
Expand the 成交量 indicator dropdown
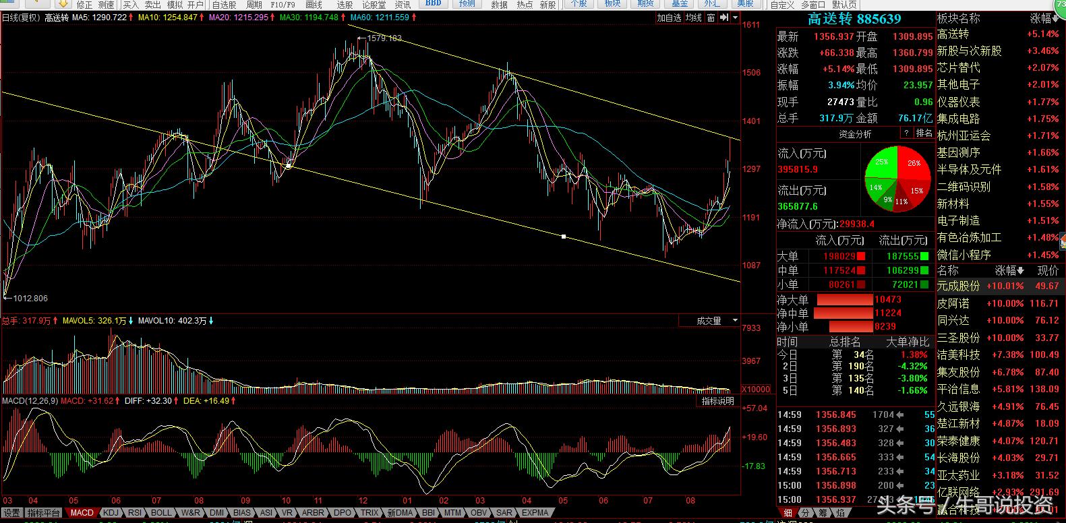[x=734, y=321]
